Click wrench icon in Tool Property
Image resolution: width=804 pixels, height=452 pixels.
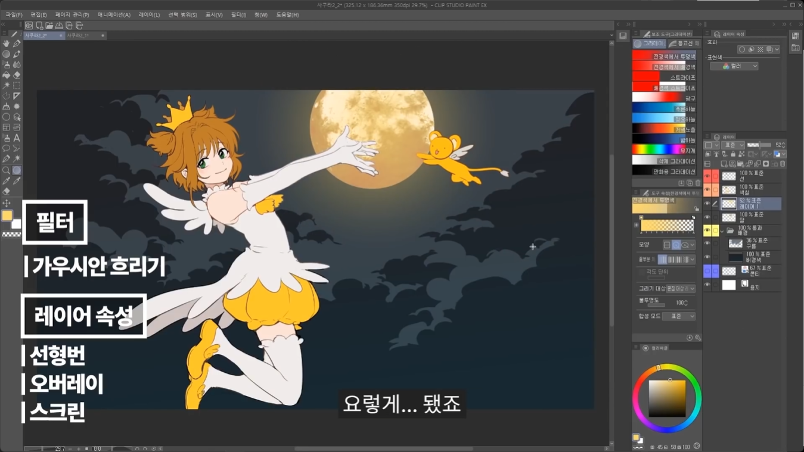coord(698,338)
